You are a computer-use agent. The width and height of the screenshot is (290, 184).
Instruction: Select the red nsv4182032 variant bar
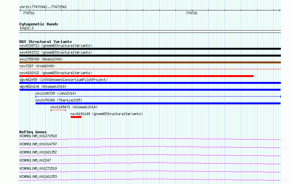pyautogui.click(x=136, y=76)
